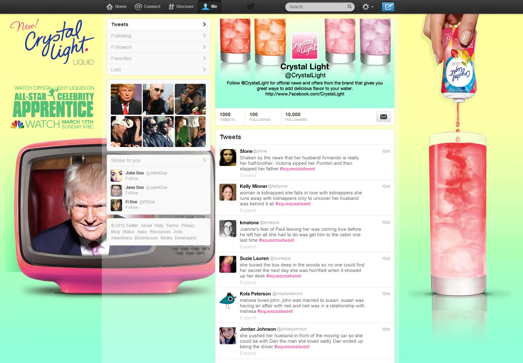Open Slone's profile name link
Screen dimensions: 523x363
pyautogui.click(x=246, y=151)
